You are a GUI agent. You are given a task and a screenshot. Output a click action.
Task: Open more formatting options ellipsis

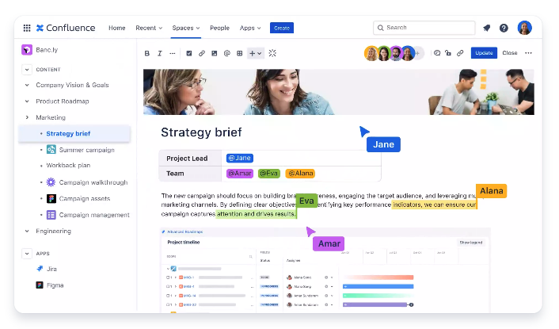coord(172,53)
